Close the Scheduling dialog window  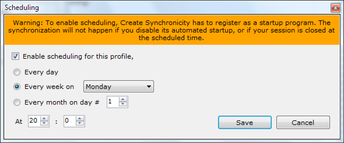click(335, 7)
